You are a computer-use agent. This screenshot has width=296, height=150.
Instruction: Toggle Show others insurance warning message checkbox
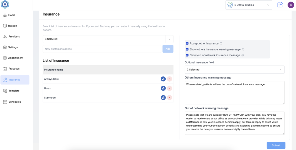click(x=187, y=49)
